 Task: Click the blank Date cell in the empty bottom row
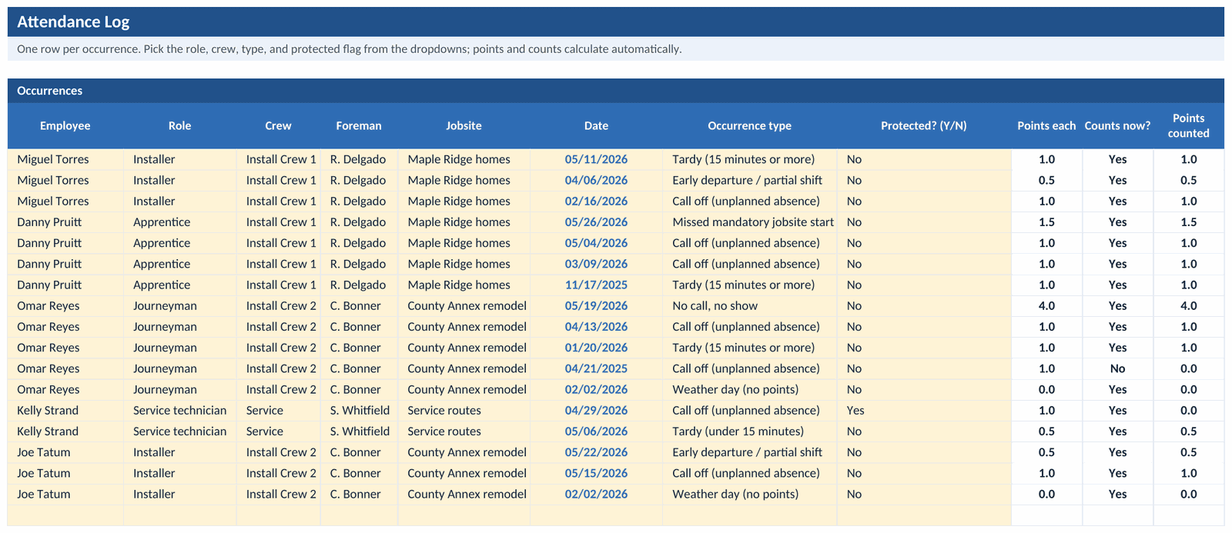tap(596, 515)
